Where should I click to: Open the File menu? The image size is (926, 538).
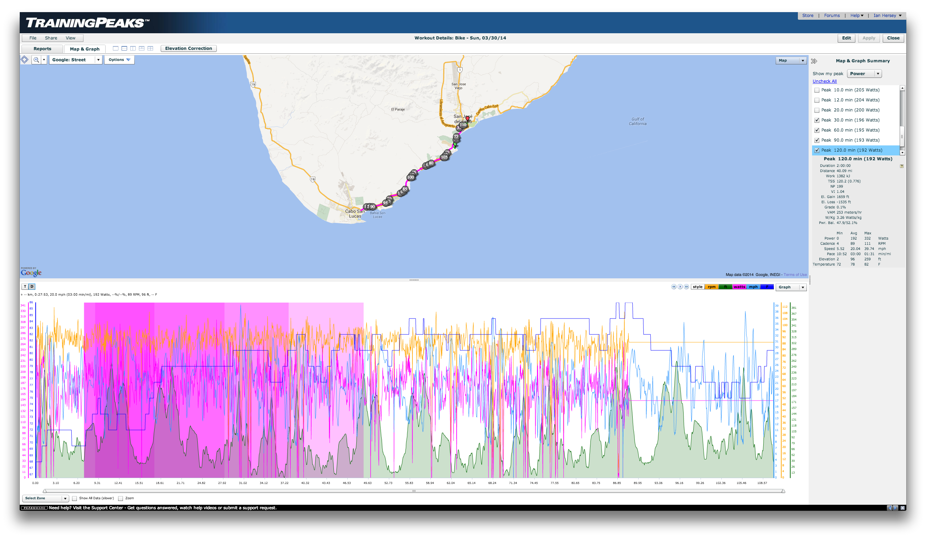coord(33,38)
